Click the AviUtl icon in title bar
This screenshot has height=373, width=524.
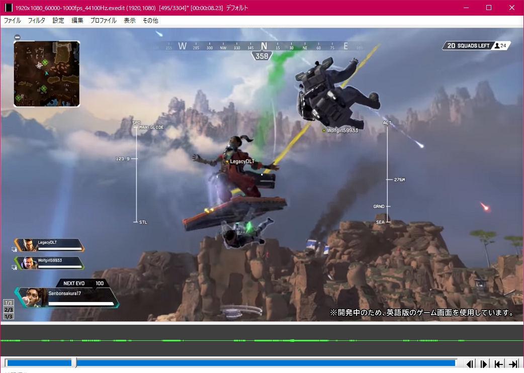coord(9,8)
